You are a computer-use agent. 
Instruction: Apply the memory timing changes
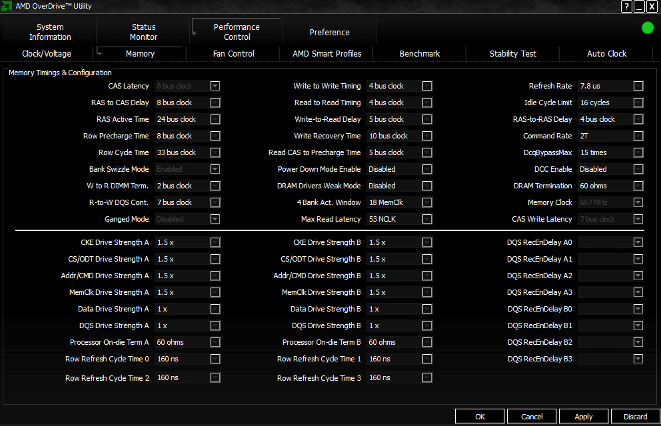[x=584, y=416]
